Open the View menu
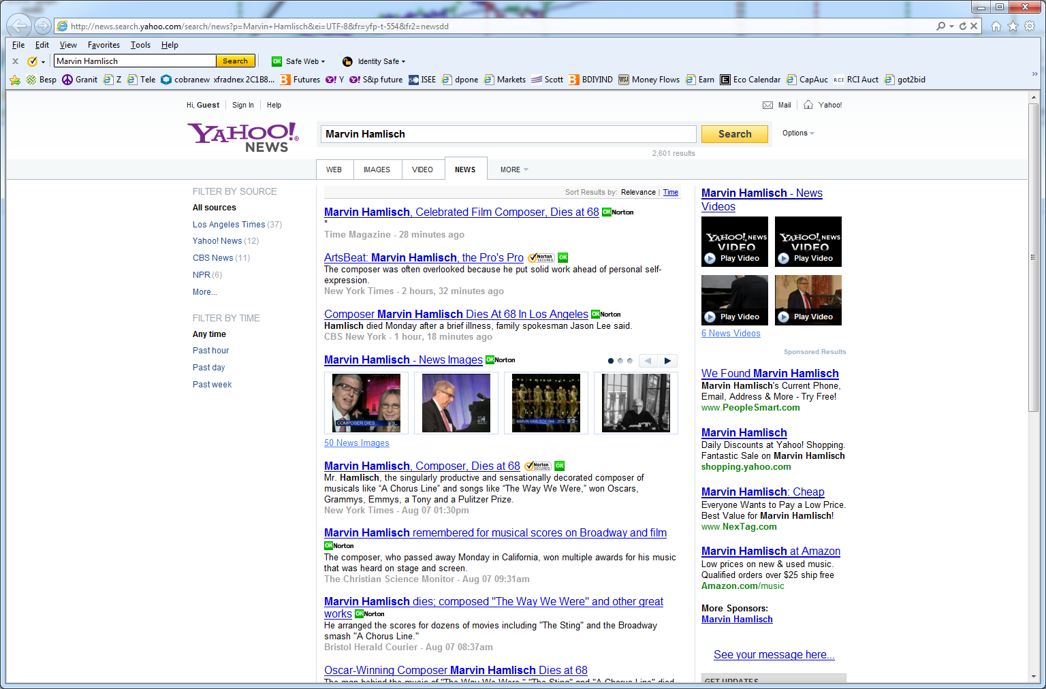1046x689 pixels. [x=68, y=45]
